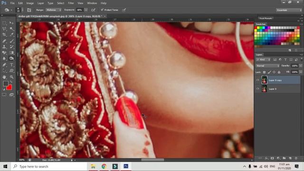
Task: Open the File menu
Action: [x=12, y=3]
